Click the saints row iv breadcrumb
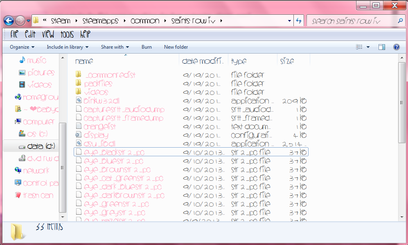This screenshot has width=408, height=245. (193, 21)
